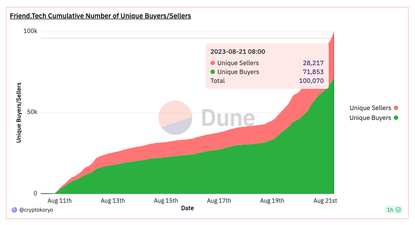Click the Dune watermark text

pyautogui.click(x=228, y=117)
